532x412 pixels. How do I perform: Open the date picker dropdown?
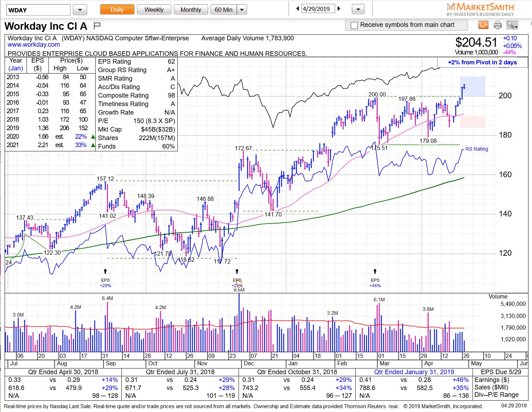[x=357, y=9]
